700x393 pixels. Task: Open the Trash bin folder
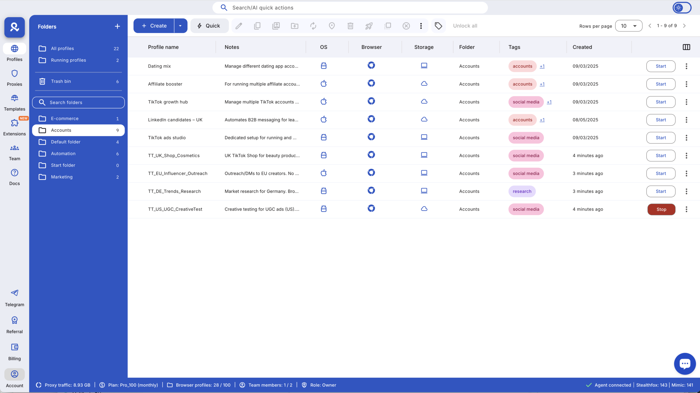click(x=60, y=81)
